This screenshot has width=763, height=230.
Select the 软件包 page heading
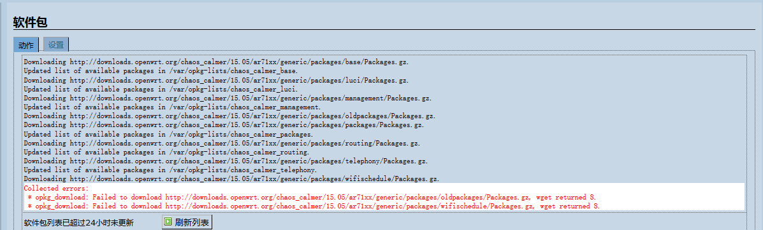click(30, 22)
